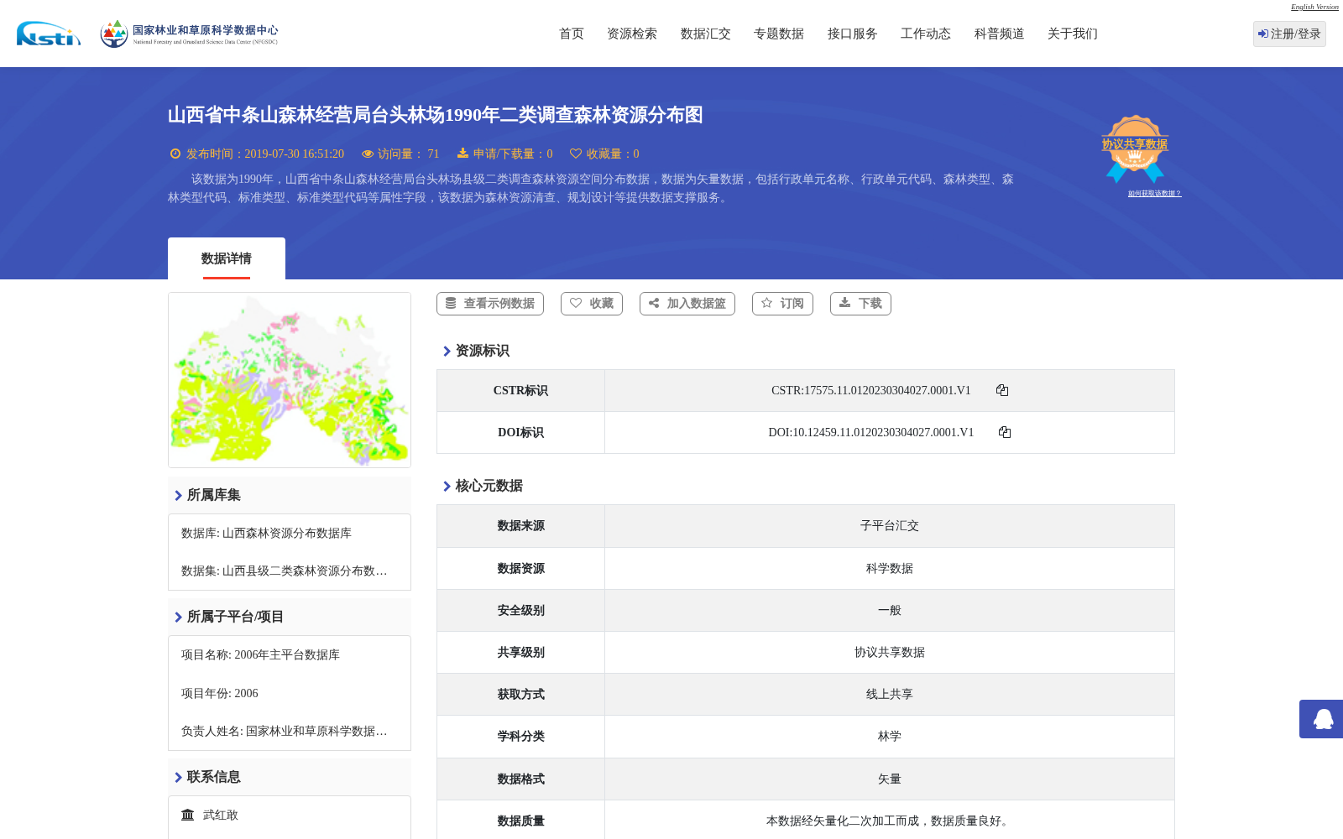Copy the DOI identifier
Screen dimensions: 1343x839
1005,432
